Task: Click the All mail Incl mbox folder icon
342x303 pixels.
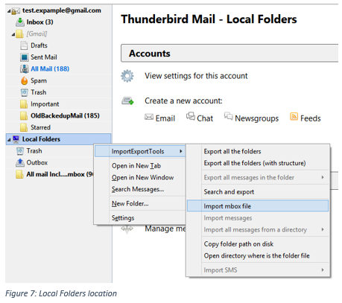Action: click(19, 174)
